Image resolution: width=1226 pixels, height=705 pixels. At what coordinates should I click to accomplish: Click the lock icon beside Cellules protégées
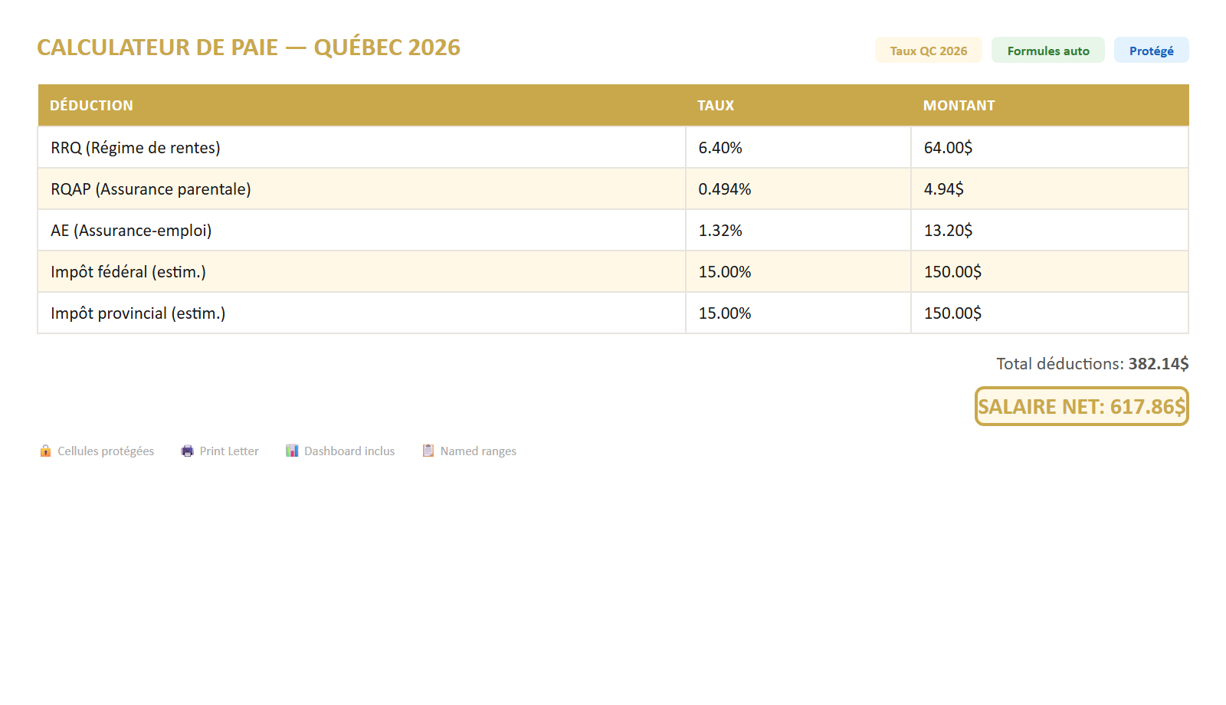(45, 451)
